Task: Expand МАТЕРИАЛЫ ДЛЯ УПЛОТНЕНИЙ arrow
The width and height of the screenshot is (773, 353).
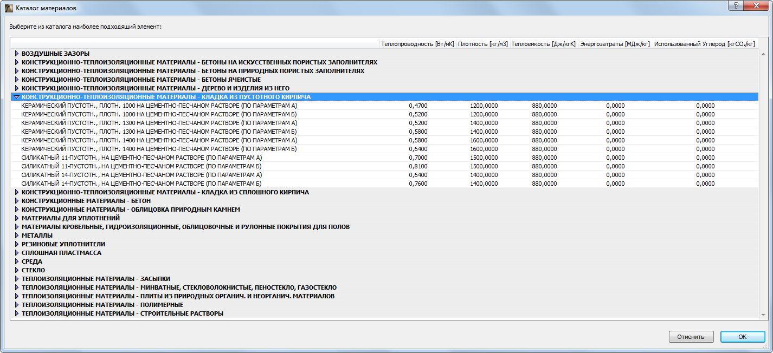Action: pyautogui.click(x=17, y=218)
